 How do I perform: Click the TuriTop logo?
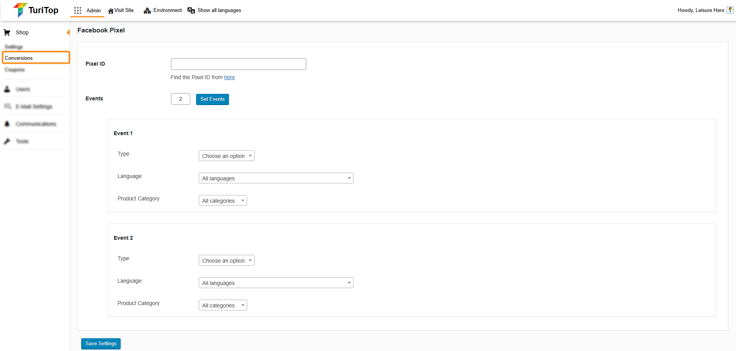pos(36,10)
